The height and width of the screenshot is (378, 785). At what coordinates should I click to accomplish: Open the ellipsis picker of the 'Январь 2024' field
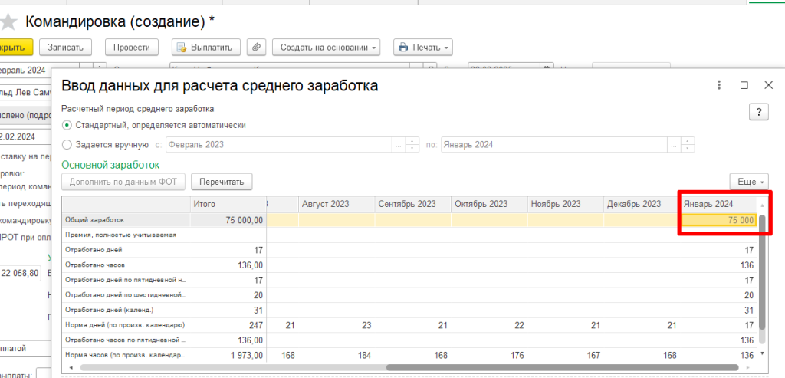click(674, 145)
